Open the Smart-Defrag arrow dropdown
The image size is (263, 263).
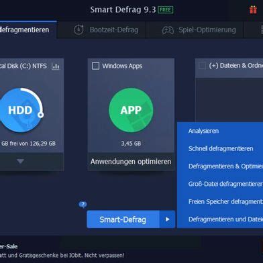[x=167, y=219]
